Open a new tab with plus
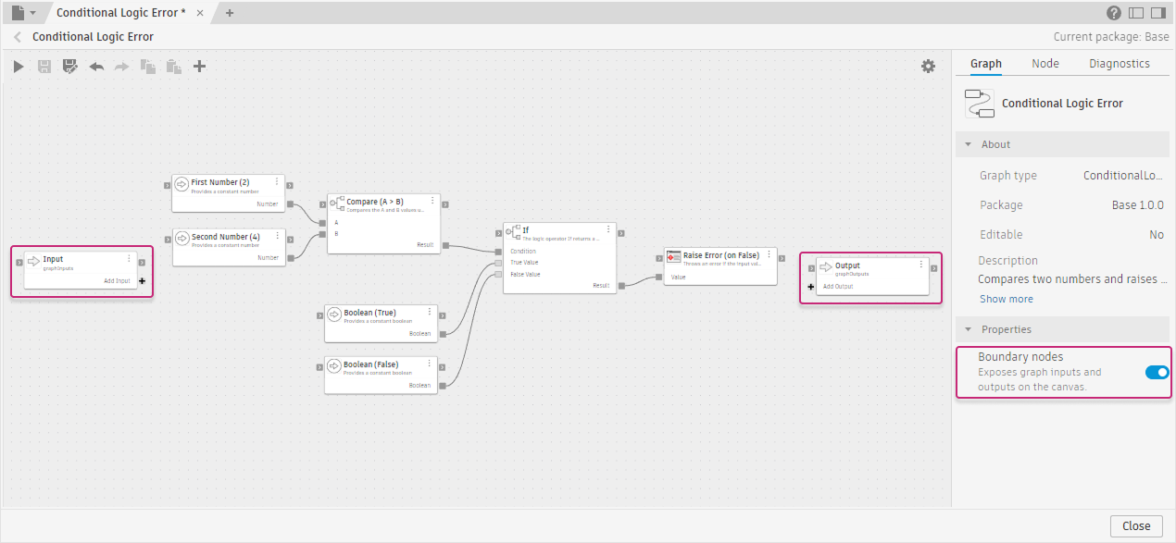Image resolution: width=1176 pixels, height=543 pixels. [230, 13]
